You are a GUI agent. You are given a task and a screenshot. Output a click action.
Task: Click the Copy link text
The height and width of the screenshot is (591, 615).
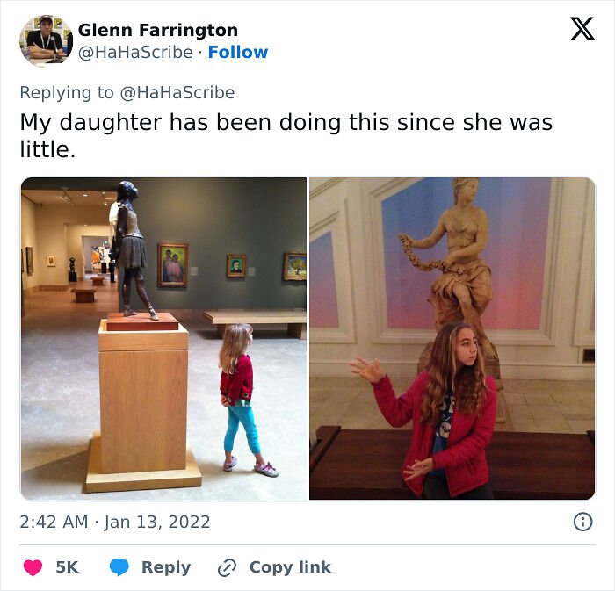290,567
